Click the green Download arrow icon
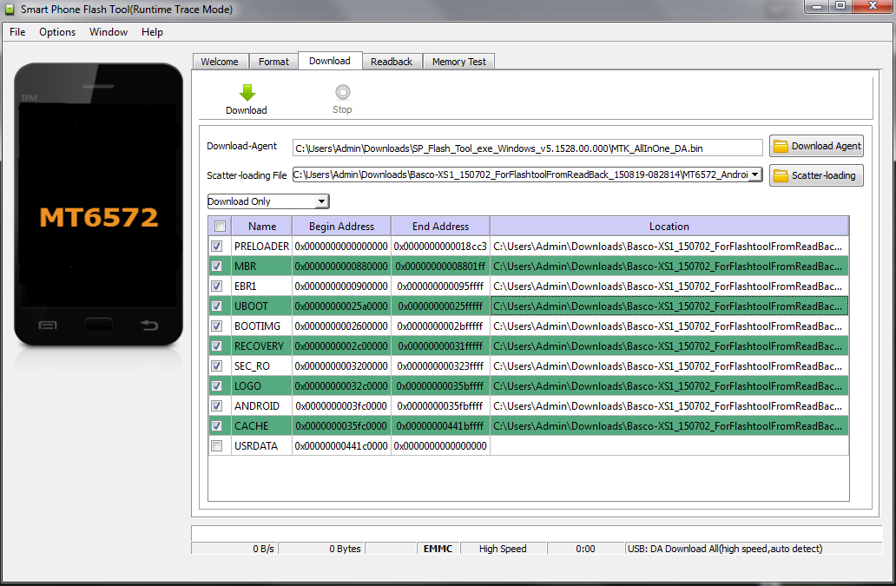 [247, 93]
